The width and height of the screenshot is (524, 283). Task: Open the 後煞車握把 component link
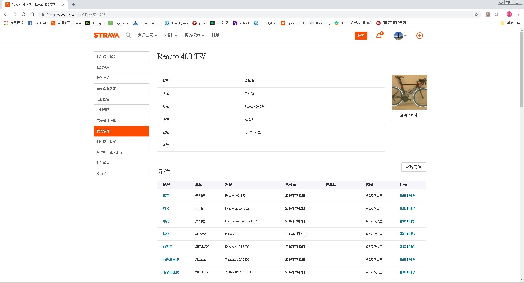pos(171,272)
